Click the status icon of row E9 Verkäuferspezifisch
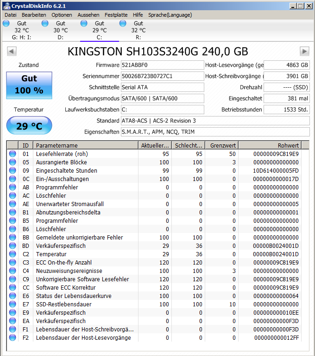This screenshot has width=315, height=356. [13, 312]
